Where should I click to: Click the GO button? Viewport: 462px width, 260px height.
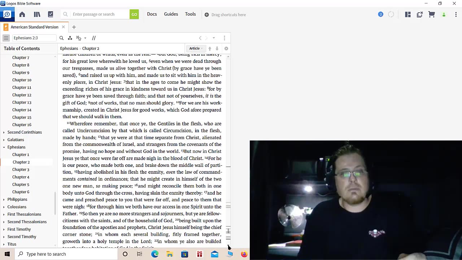134,14
